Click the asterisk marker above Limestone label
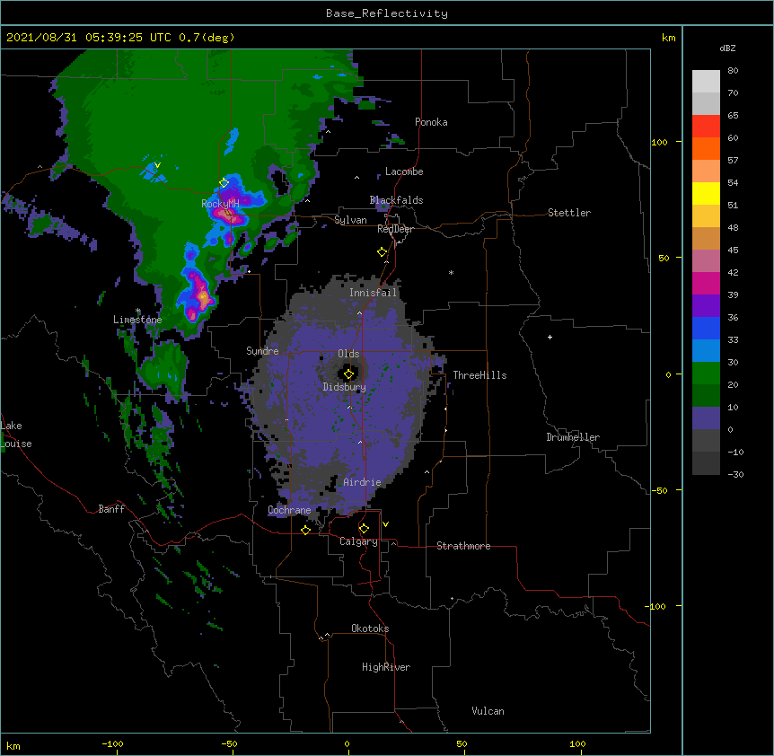774x756 pixels. point(138,311)
